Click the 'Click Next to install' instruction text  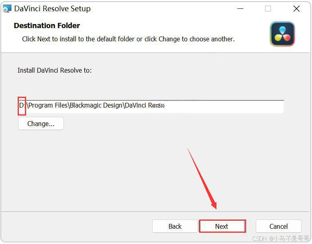point(128,39)
